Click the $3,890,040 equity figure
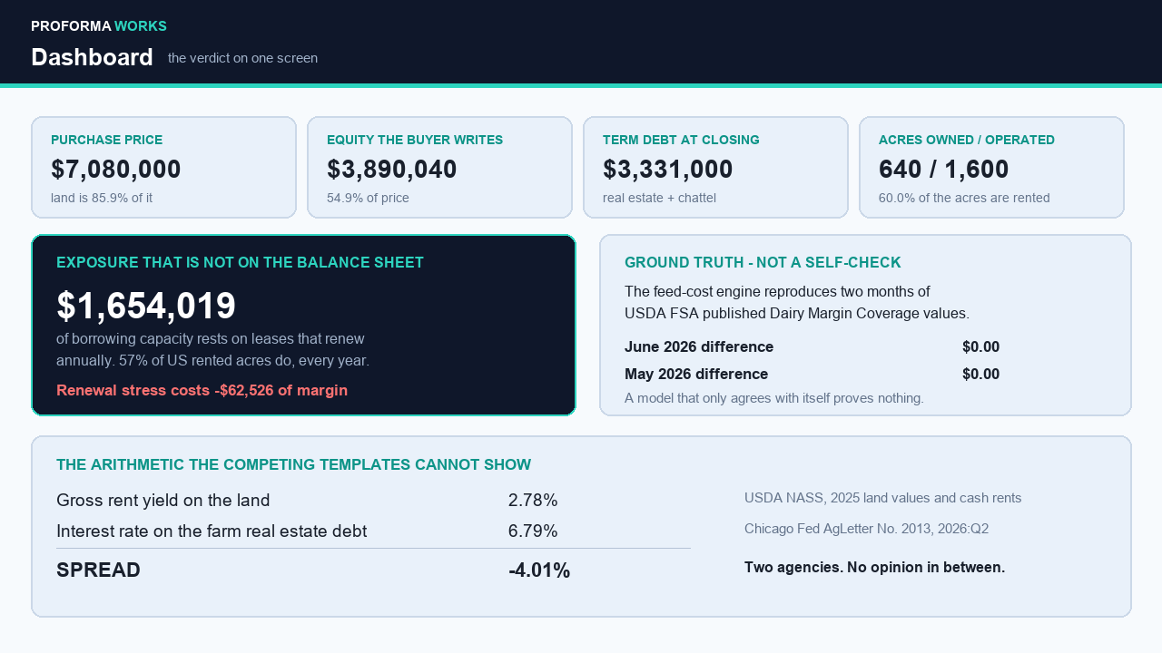Image resolution: width=1162 pixels, height=653 pixels. click(392, 170)
